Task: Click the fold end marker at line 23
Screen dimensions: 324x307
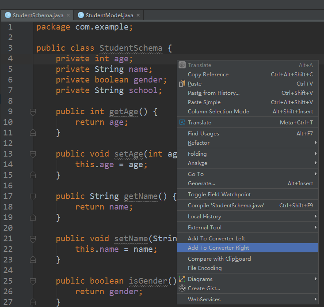Action: click(33, 260)
